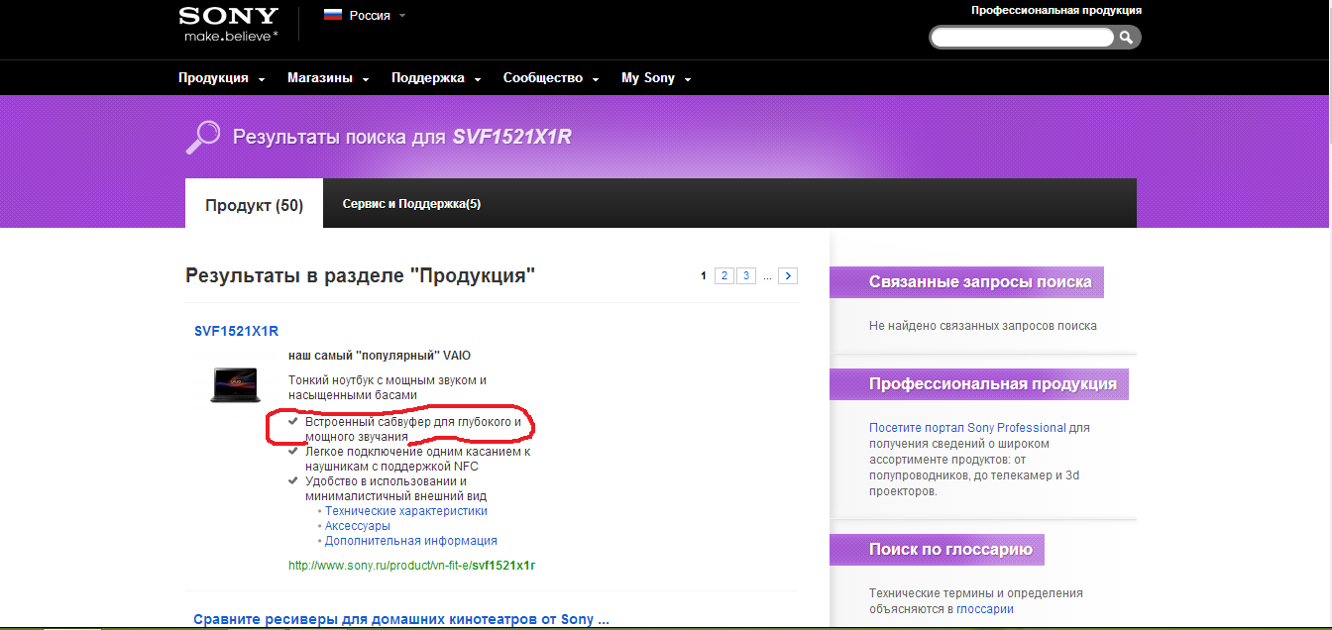Screen dimensions: 1332x630
Task: Click the Russian flag icon
Action: pyautogui.click(x=333, y=15)
